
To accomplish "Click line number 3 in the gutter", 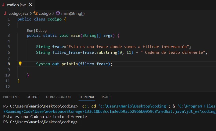I will point(9,35).
